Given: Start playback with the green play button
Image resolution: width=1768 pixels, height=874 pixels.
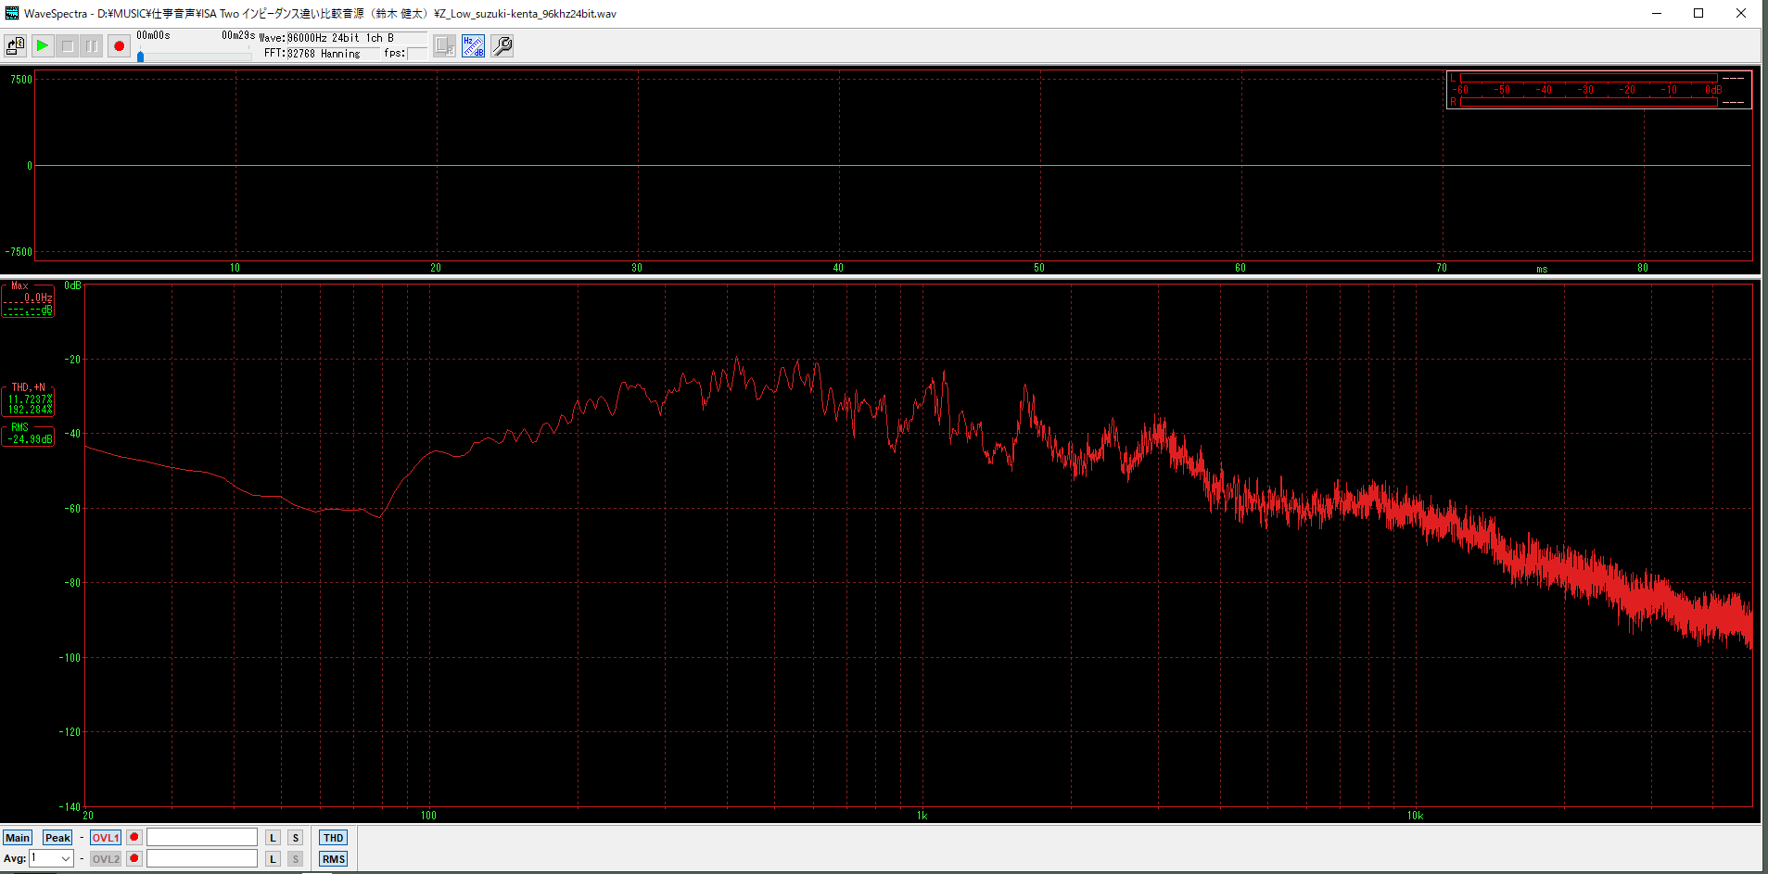Looking at the screenshot, I should (x=43, y=45).
